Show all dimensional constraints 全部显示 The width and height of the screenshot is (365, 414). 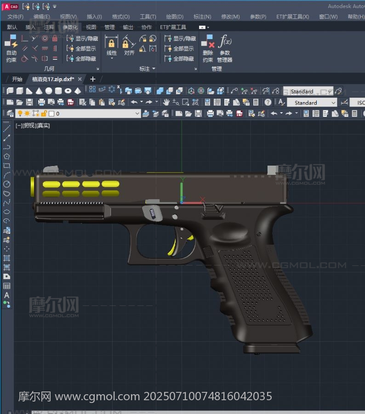(x=179, y=49)
